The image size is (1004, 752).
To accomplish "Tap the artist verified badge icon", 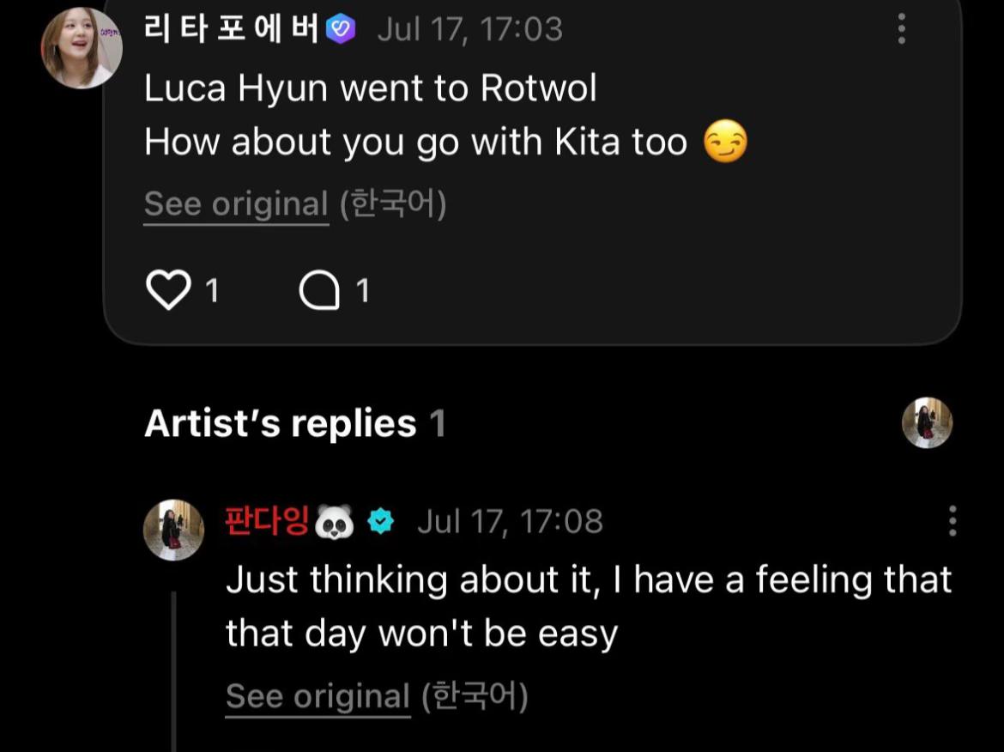I will (381, 521).
